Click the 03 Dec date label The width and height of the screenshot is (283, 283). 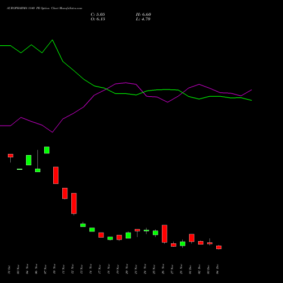pyautogui.click(x=208, y=269)
